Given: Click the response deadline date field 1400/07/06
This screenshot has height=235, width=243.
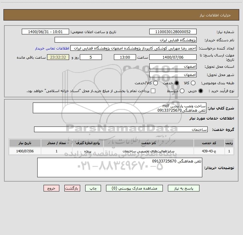Looking at the screenshot, I should click(173, 57).
